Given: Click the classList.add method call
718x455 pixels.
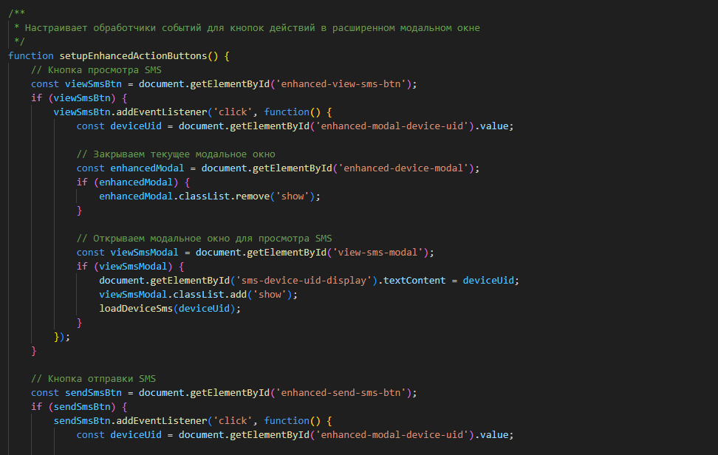Looking at the screenshot, I should [216, 295].
